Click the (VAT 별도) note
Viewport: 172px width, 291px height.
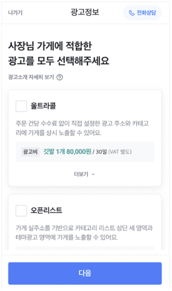(120, 152)
